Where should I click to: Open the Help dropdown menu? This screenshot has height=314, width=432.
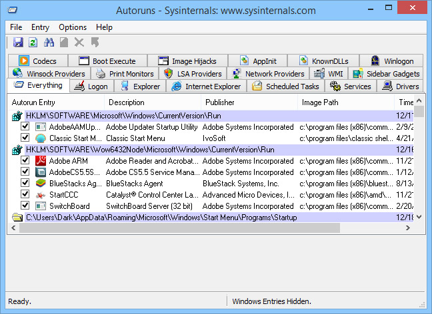pos(104,27)
